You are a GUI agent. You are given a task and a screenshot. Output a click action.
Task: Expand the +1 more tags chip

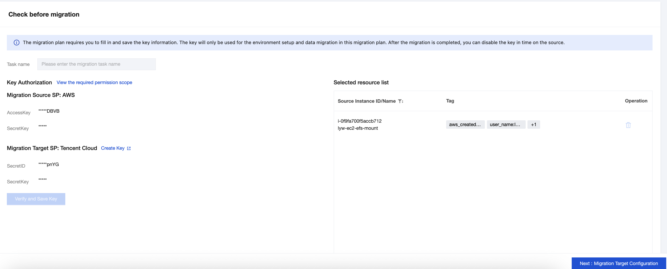[x=534, y=125]
